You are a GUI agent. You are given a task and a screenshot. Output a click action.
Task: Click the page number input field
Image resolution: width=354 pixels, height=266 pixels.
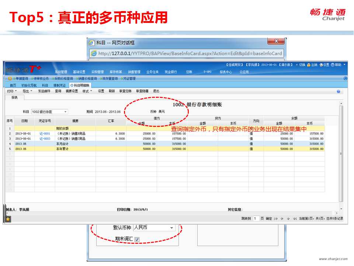tap(256, 219)
